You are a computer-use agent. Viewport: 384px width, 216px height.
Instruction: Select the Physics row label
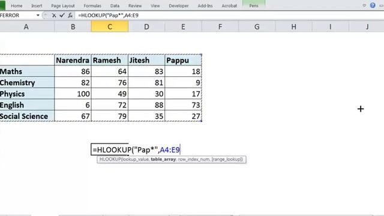point(27,94)
